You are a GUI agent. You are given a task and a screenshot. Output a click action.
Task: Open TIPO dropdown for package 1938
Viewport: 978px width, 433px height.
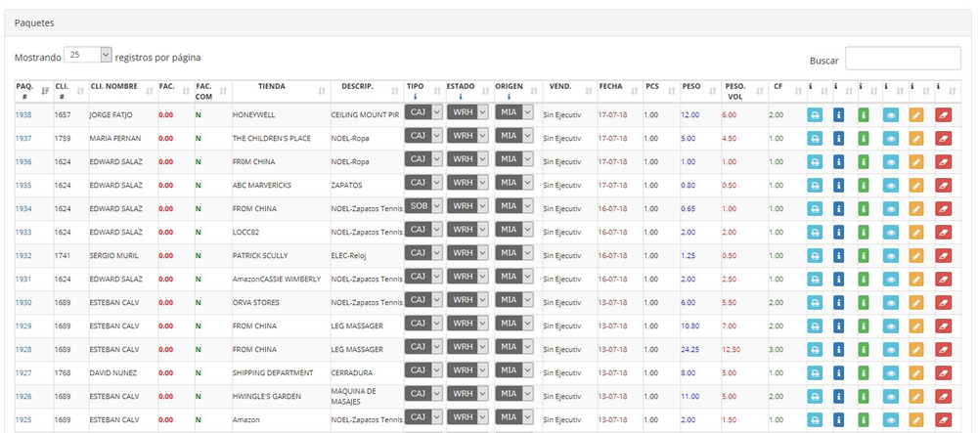tap(423, 112)
